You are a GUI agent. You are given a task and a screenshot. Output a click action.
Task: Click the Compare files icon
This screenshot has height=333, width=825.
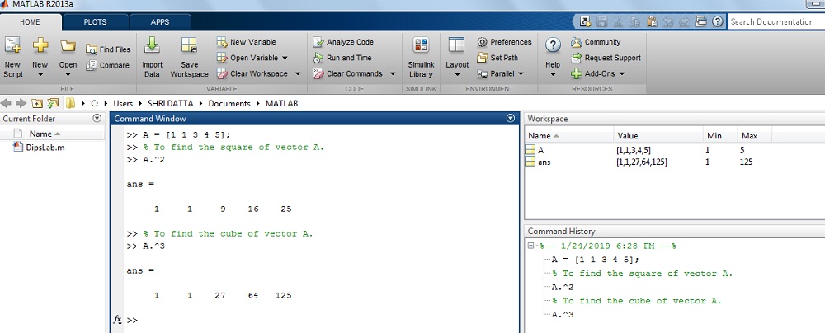coord(92,66)
